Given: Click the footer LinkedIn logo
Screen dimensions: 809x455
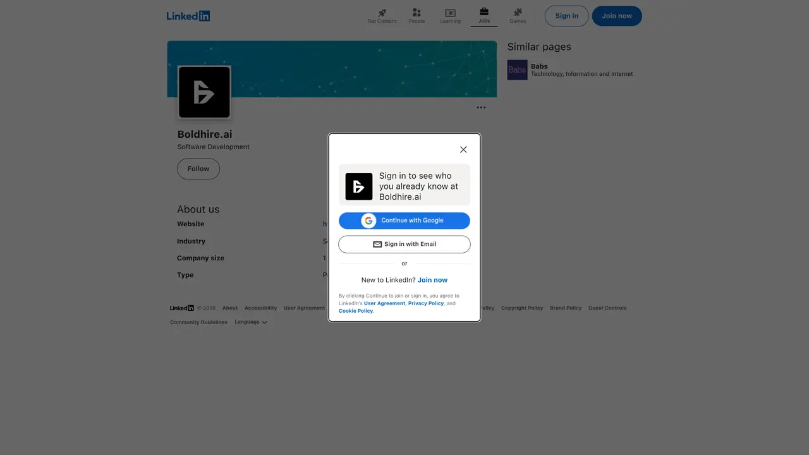Looking at the screenshot, I should 182,308.
